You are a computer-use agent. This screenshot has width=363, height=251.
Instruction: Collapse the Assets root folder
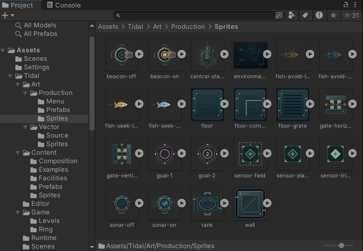[x=3, y=50]
